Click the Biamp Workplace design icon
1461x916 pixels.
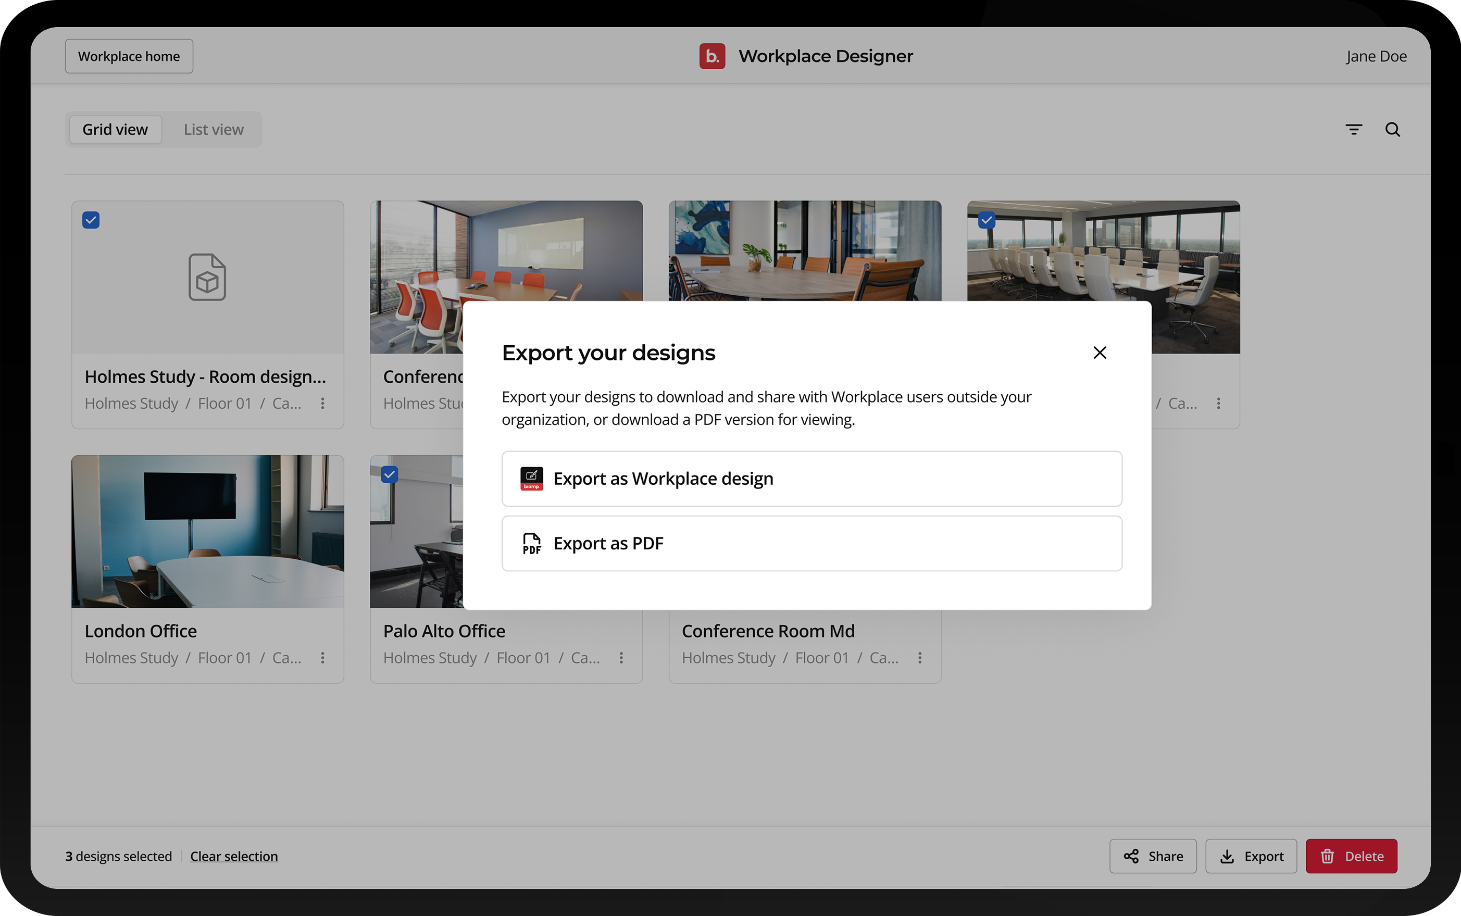[x=531, y=479]
